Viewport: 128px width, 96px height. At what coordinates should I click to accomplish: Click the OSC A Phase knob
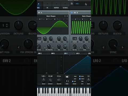pos(59,38)
